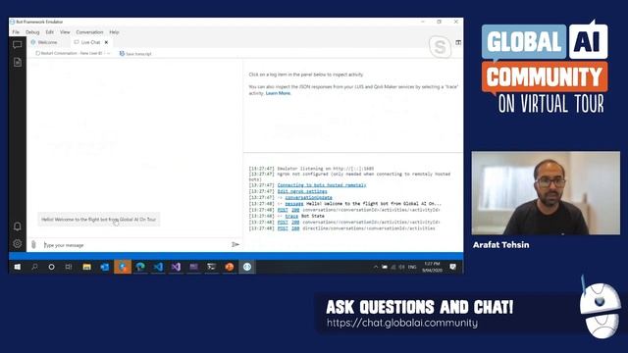Click into Type your message field

click(x=136, y=245)
